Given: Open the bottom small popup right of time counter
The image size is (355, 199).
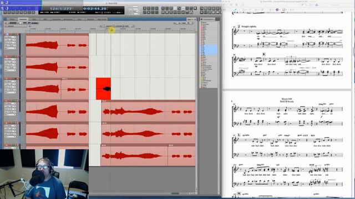Looking at the screenshot, I should (134, 14).
